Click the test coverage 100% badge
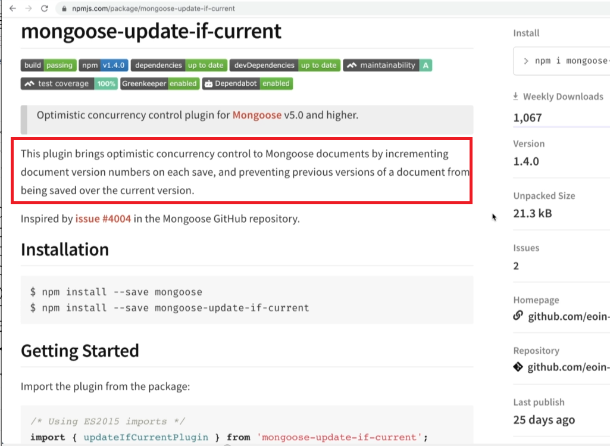Viewport: 610px width, 446px height. (69, 83)
